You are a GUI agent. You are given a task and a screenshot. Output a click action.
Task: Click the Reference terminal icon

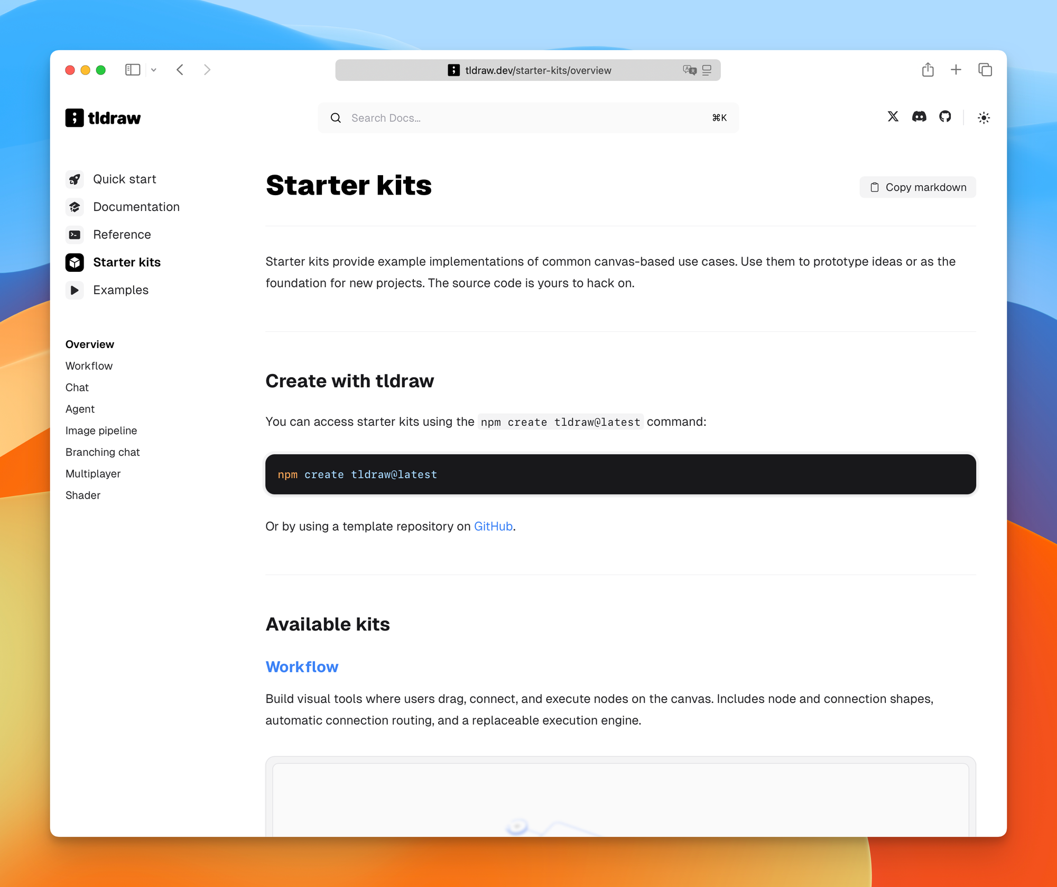point(75,235)
